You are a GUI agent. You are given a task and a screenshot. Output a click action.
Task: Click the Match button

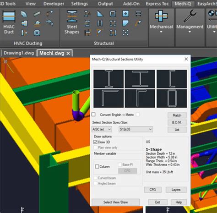pyautogui.click(x=177, y=115)
